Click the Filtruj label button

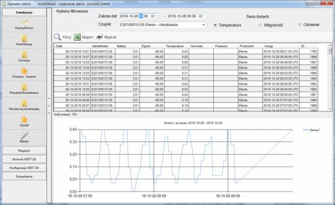point(66,37)
